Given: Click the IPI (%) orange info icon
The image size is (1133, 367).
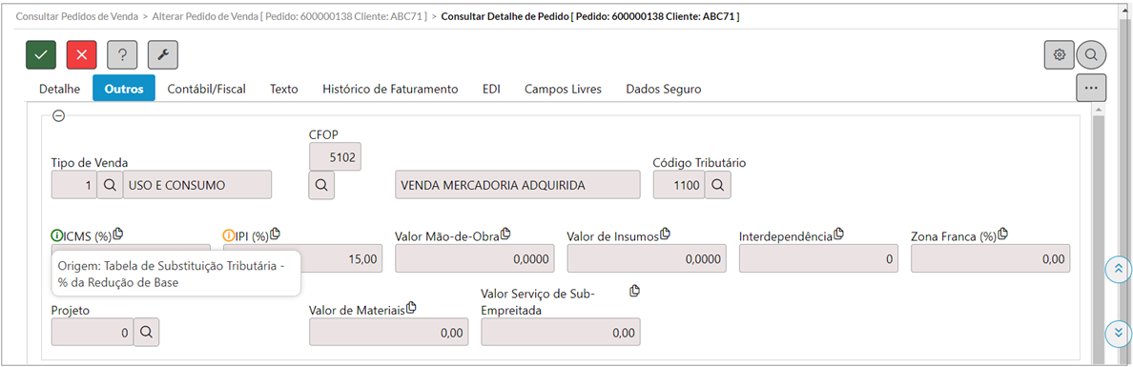Looking at the screenshot, I should pyautogui.click(x=228, y=235).
